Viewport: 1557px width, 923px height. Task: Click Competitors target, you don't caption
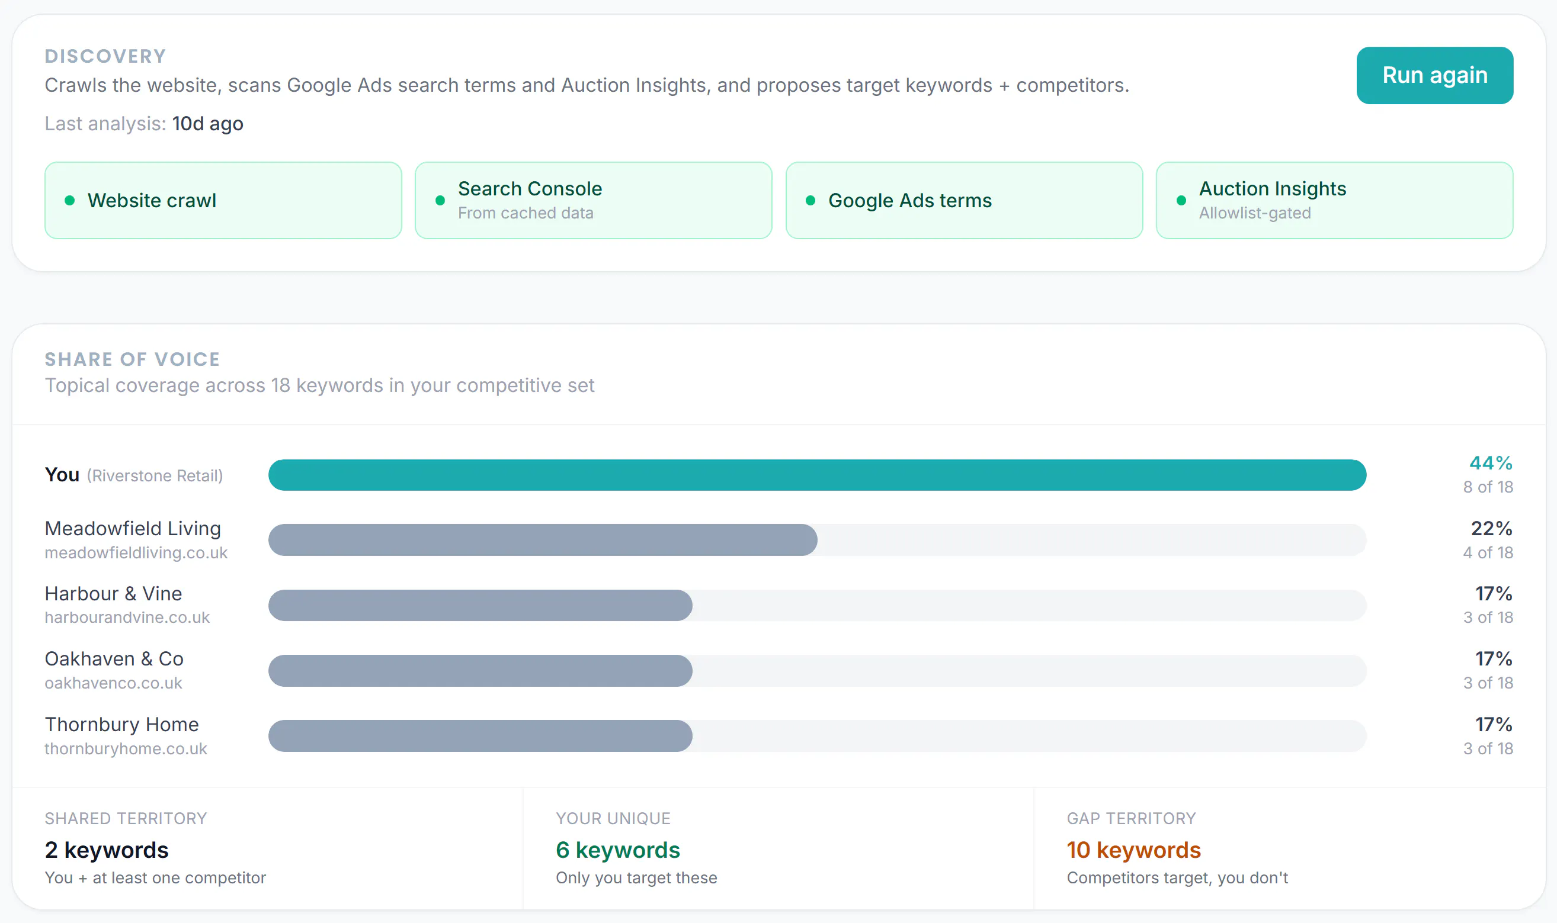pos(1177,877)
